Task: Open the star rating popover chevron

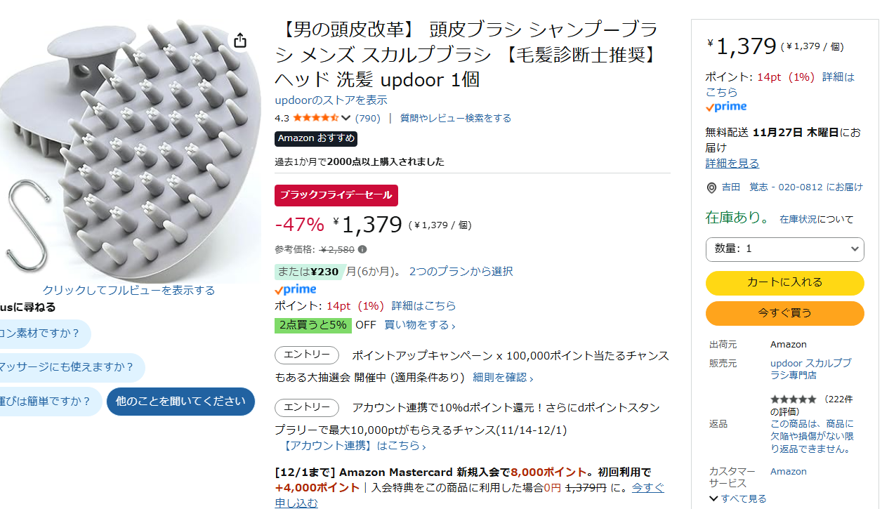Action: click(x=345, y=118)
